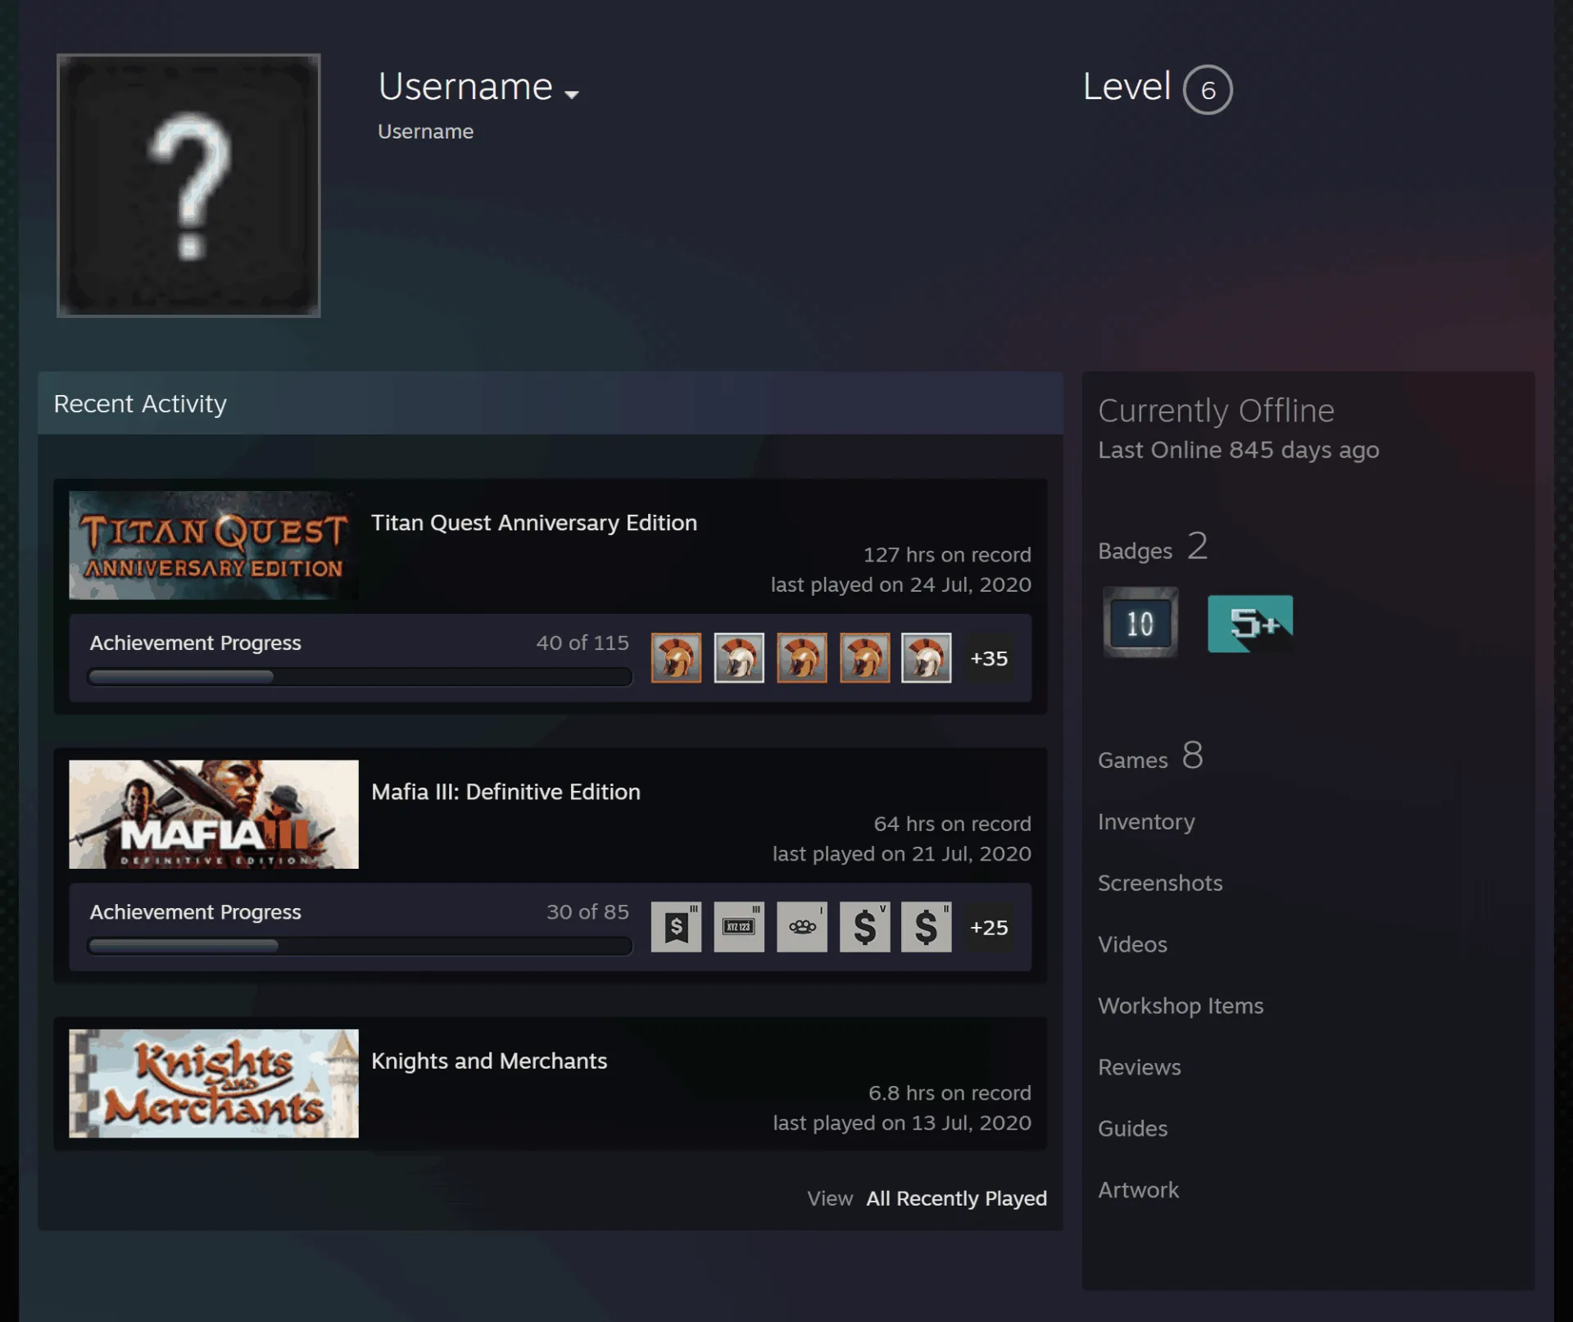Click the question mark profile avatar

pyautogui.click(x=188, y=185)
